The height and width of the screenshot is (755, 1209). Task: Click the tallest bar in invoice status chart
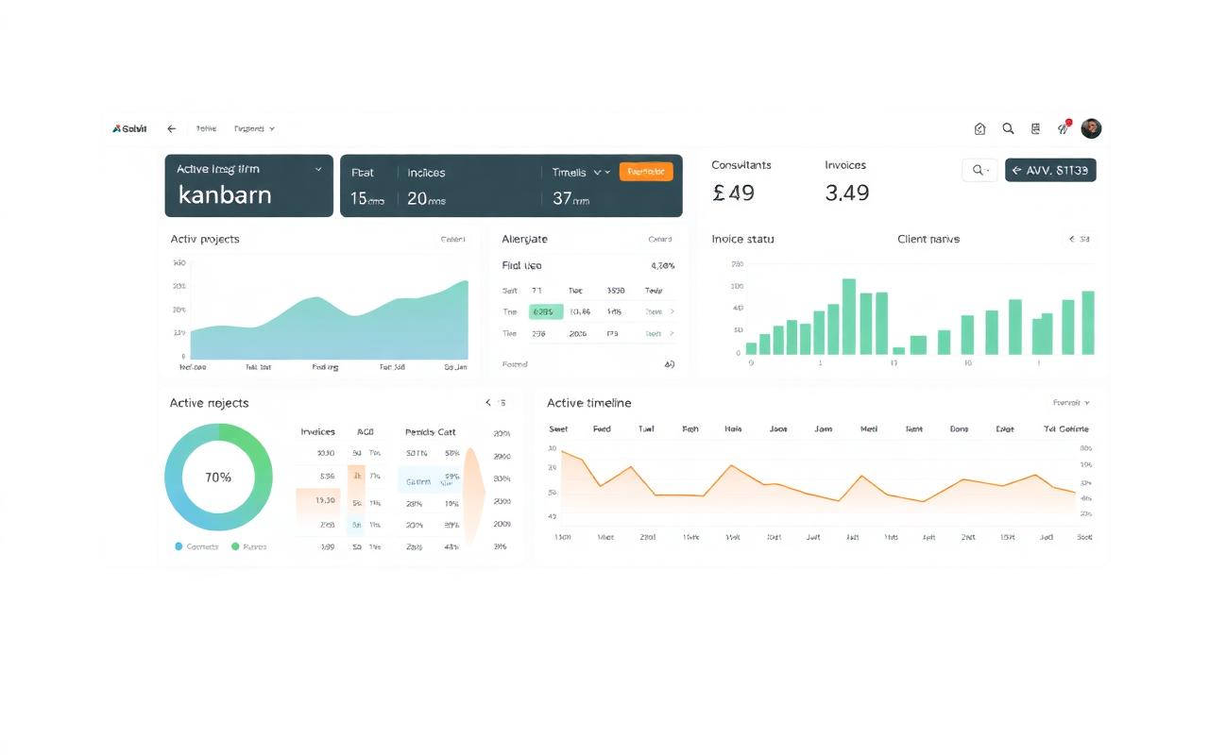point(848,317)
